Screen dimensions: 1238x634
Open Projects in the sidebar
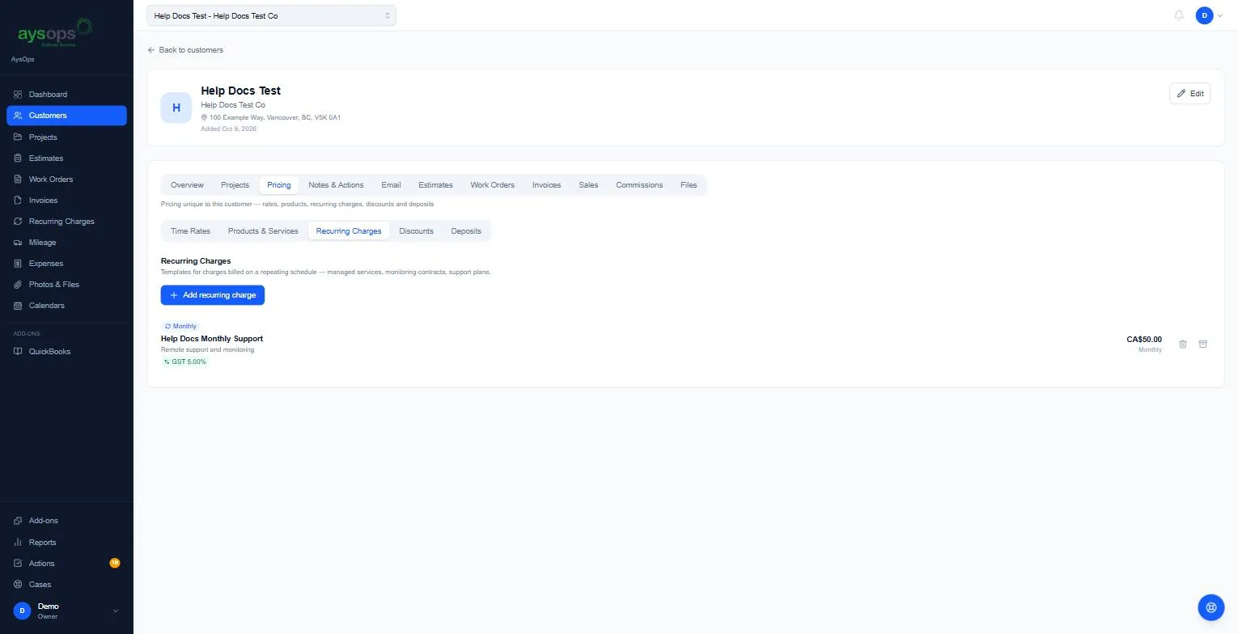[66, 137]
